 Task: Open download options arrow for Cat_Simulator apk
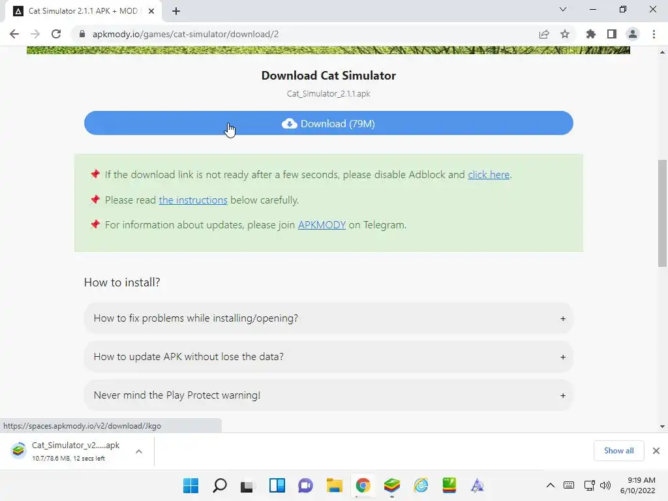pos(139,451)
